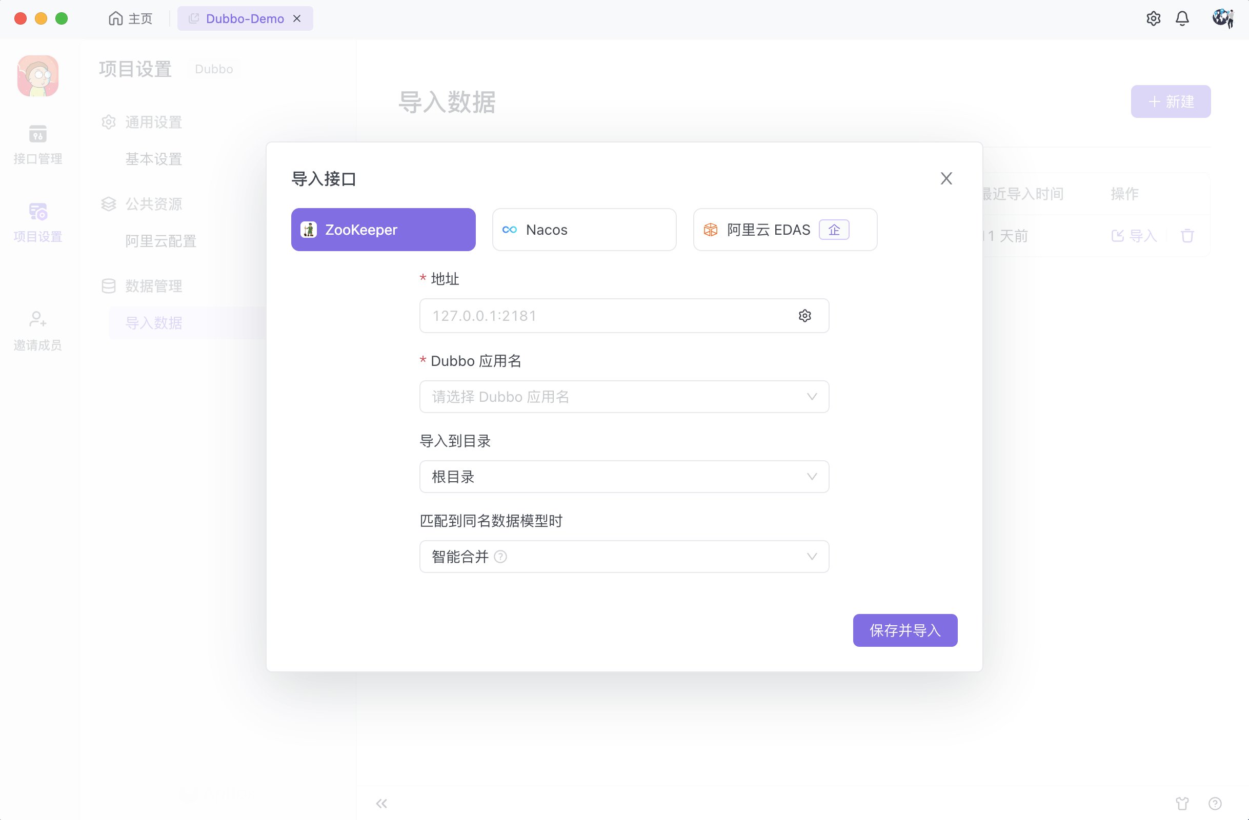Close the Dubbo-Demo tab
The height and width of the screenshot is (820, 1249).
(x=297, y=19)
